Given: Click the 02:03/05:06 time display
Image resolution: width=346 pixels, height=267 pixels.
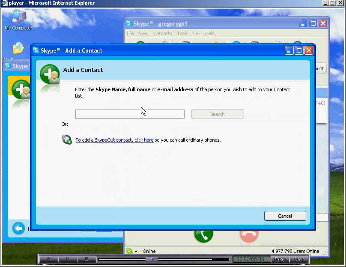Looking at the screenshot, I should (x=251, y=259).
